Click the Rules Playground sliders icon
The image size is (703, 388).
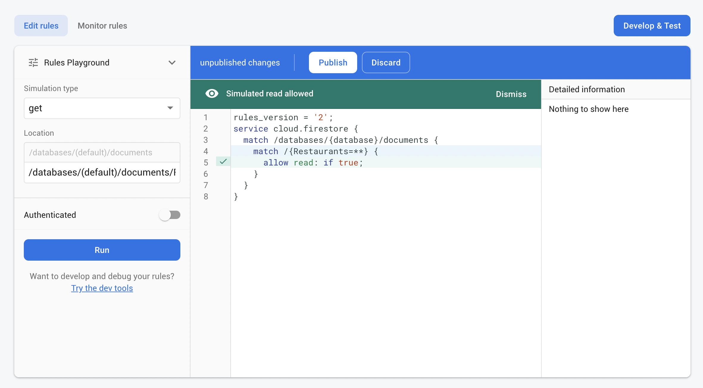coord(33,62)
